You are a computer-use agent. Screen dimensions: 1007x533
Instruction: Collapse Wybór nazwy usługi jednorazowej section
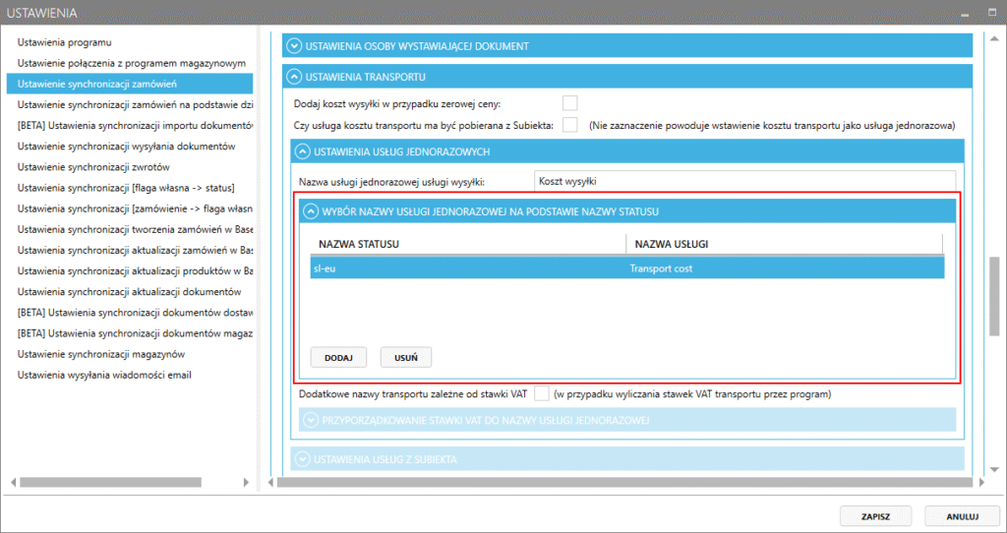(311, 210)
